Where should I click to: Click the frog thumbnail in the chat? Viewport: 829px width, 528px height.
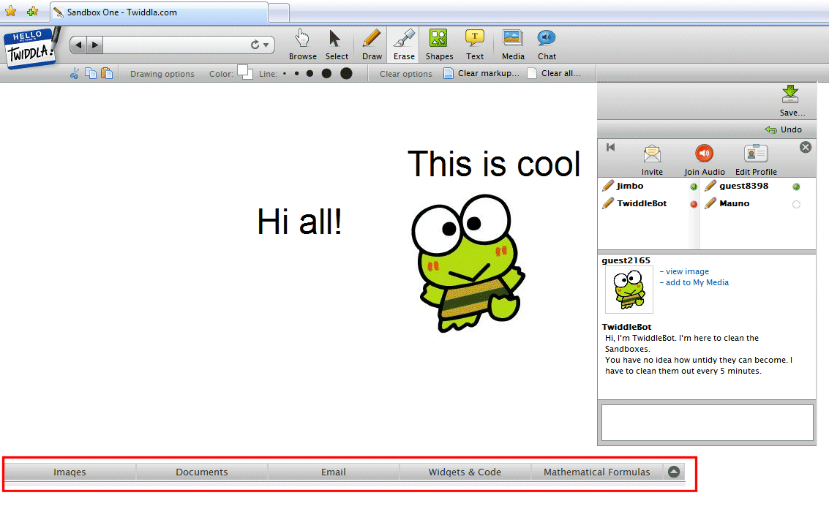[x=629, y=289]
